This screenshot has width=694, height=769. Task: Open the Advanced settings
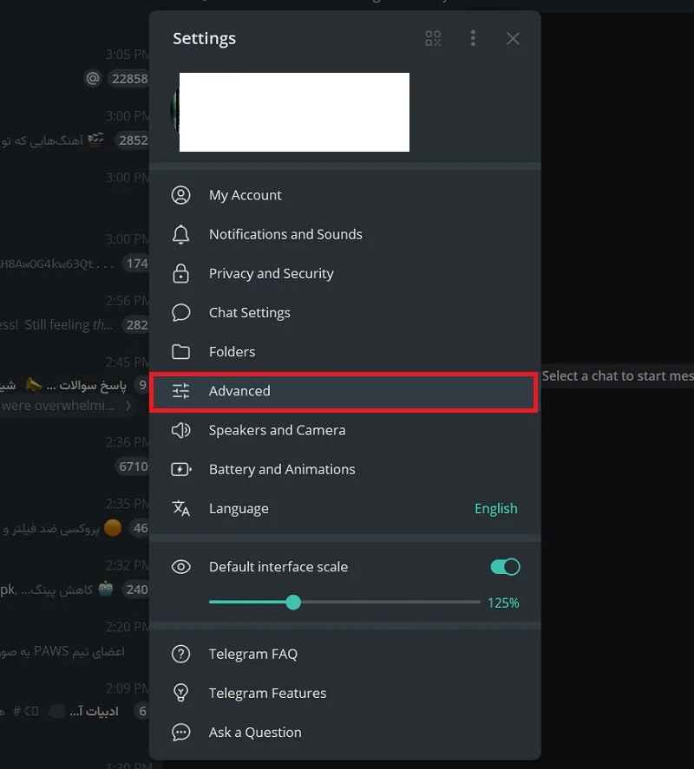(345, 391)
